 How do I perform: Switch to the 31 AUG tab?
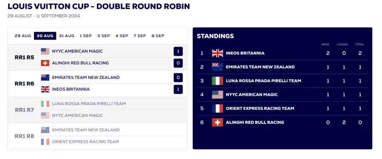[67, 36]
